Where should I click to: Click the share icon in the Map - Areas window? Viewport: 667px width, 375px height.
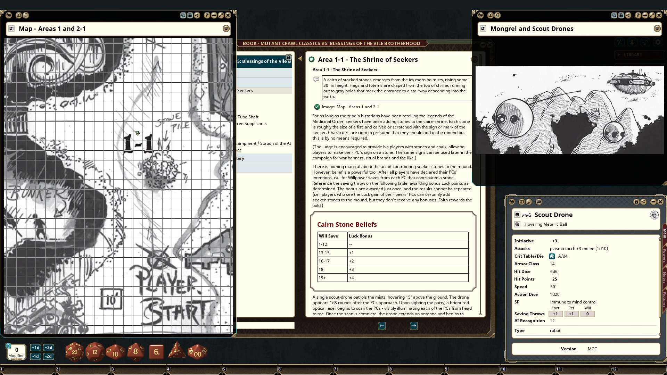(197, 15)
